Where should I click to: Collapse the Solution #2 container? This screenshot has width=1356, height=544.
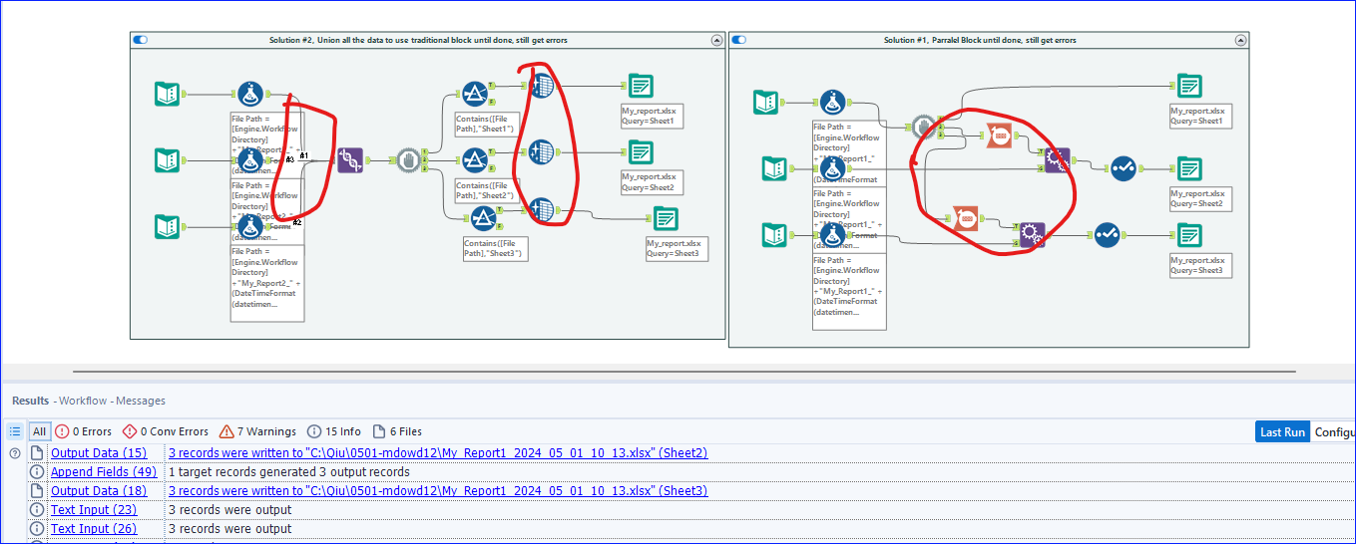tap(716, 40)
